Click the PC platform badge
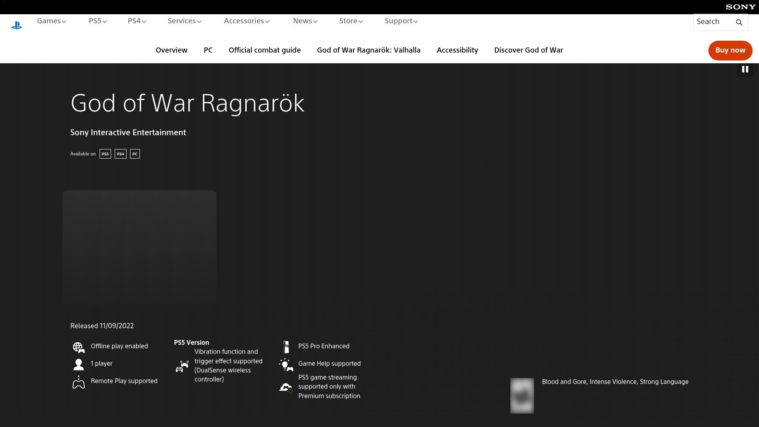This screenshot has width=759, height=427. pos(135,154)
